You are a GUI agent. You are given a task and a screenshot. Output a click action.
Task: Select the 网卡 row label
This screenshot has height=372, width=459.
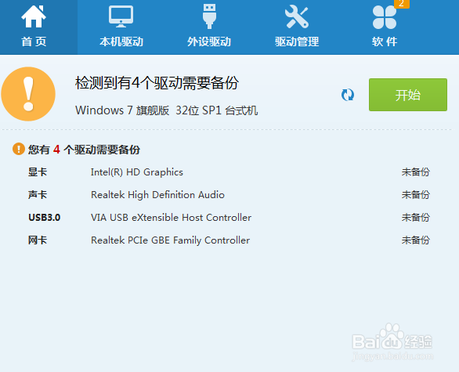(x=38, y=240)
